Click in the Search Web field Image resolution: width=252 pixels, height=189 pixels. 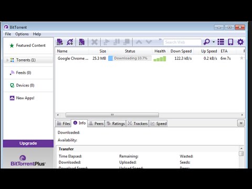click(182, 42)
